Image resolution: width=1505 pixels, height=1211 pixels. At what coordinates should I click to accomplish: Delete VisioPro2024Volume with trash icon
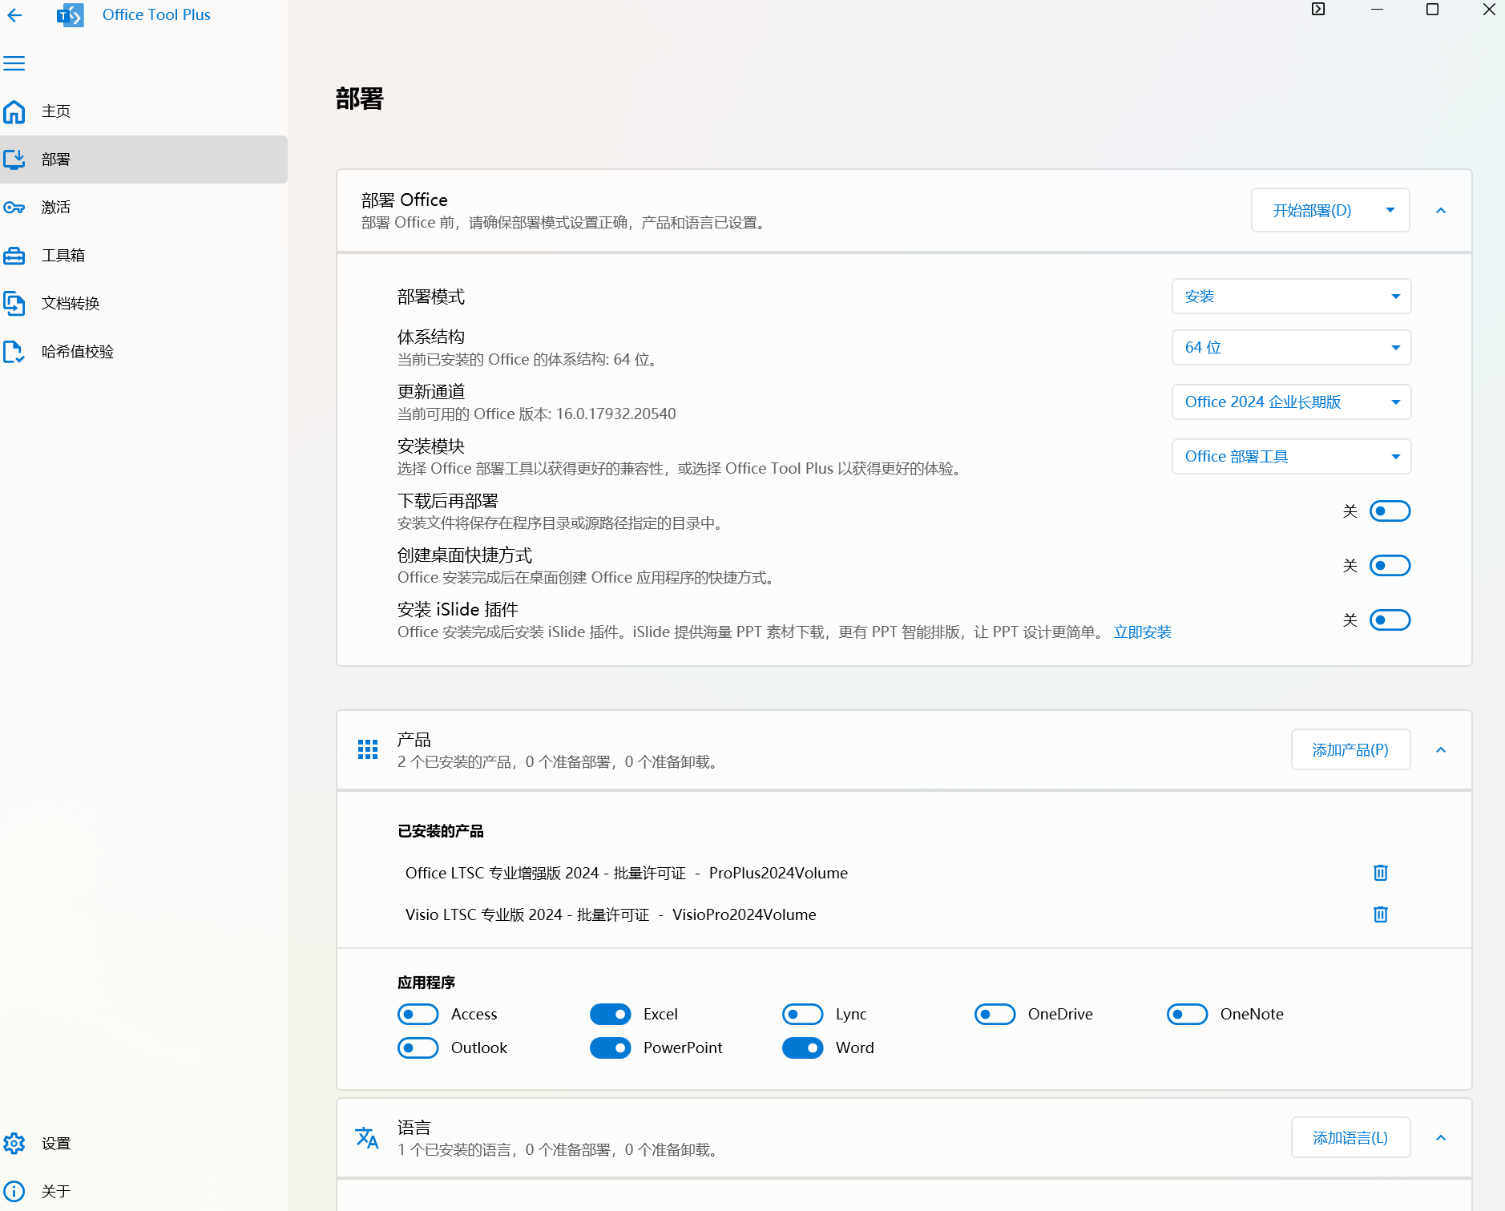point(1380,914)
